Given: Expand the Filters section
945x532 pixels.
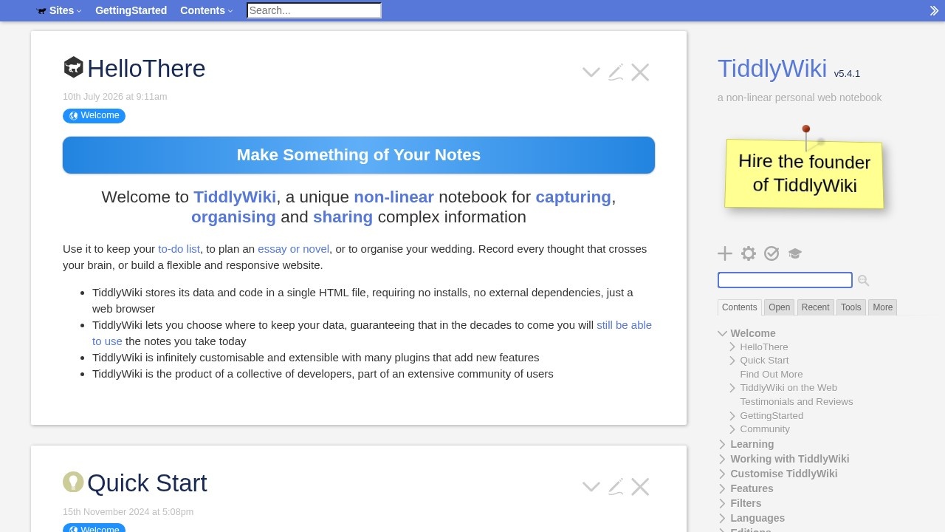Looking at the screenshot, I should click(x=723, y=503).
